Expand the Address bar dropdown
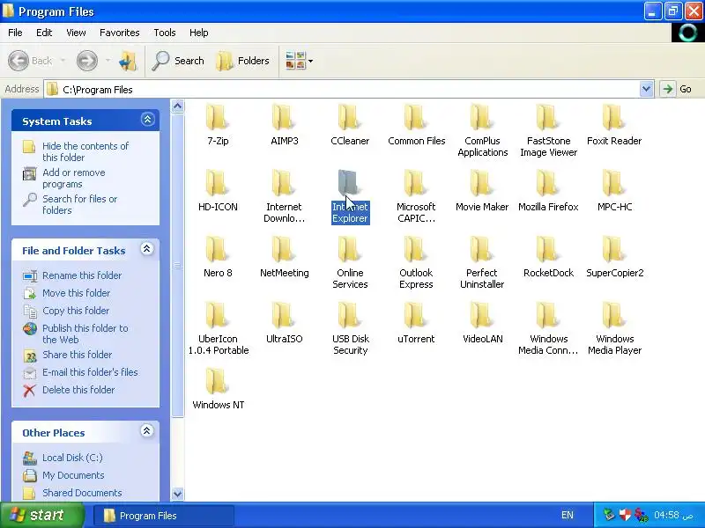This screenshot has width=705, height=528. pos(646,89)
